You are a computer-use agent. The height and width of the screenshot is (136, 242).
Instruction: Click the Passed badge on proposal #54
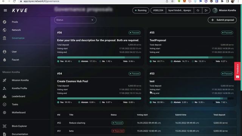click(135, 74)
